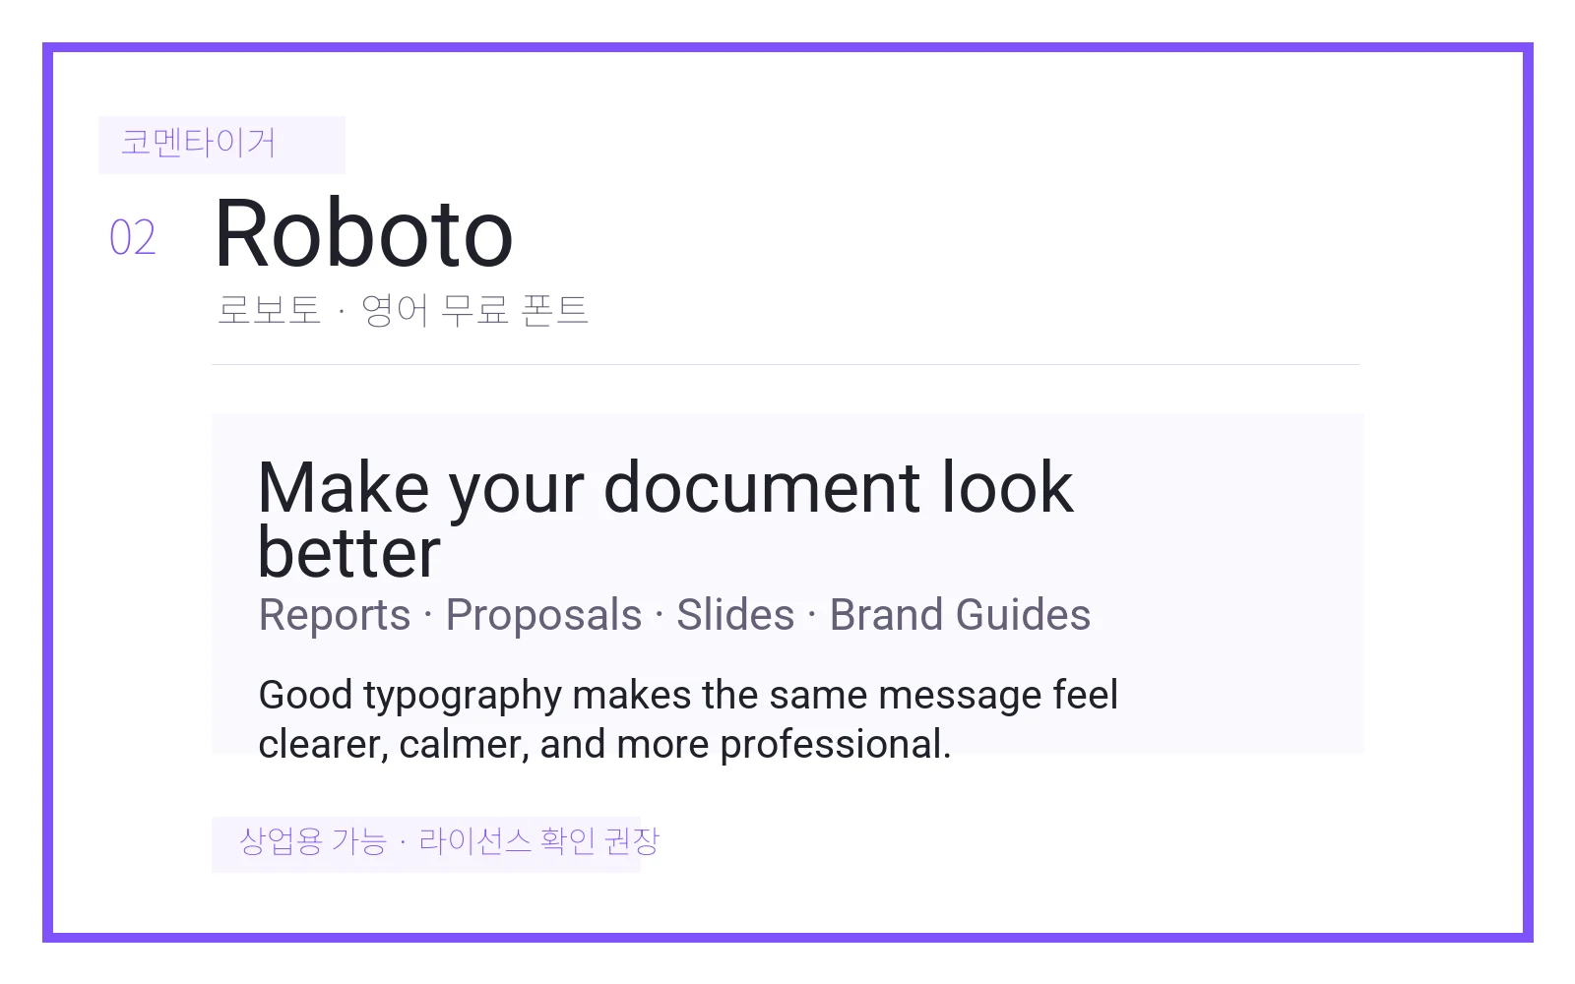Click the 상업용 가능 · 라이선스 확인 권장 tag
The height and width of the screenshot is (984, 1575).
(x=426, y=843)
